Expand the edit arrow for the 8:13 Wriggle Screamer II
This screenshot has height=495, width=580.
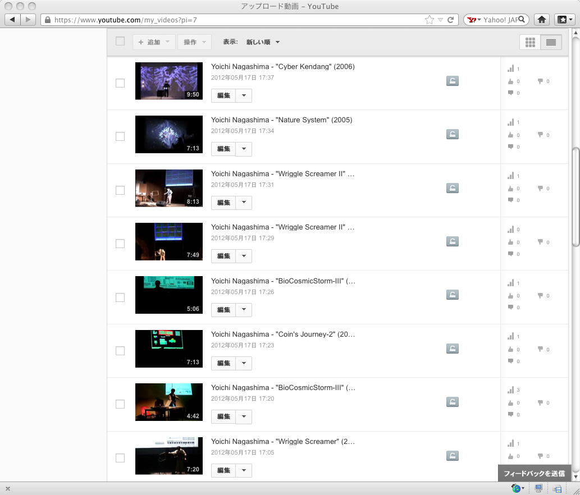[244, 203]
